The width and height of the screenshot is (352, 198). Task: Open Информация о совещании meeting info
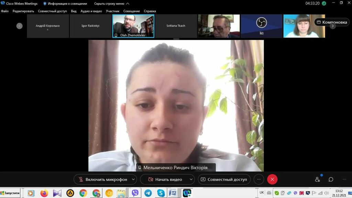tap(65, 3)
